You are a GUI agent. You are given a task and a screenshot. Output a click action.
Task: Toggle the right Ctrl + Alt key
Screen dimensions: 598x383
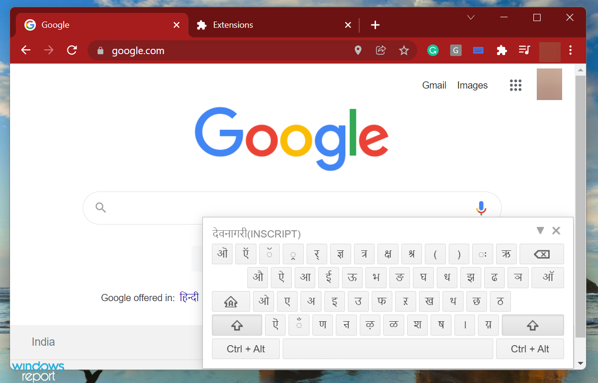tap(530, 349)
